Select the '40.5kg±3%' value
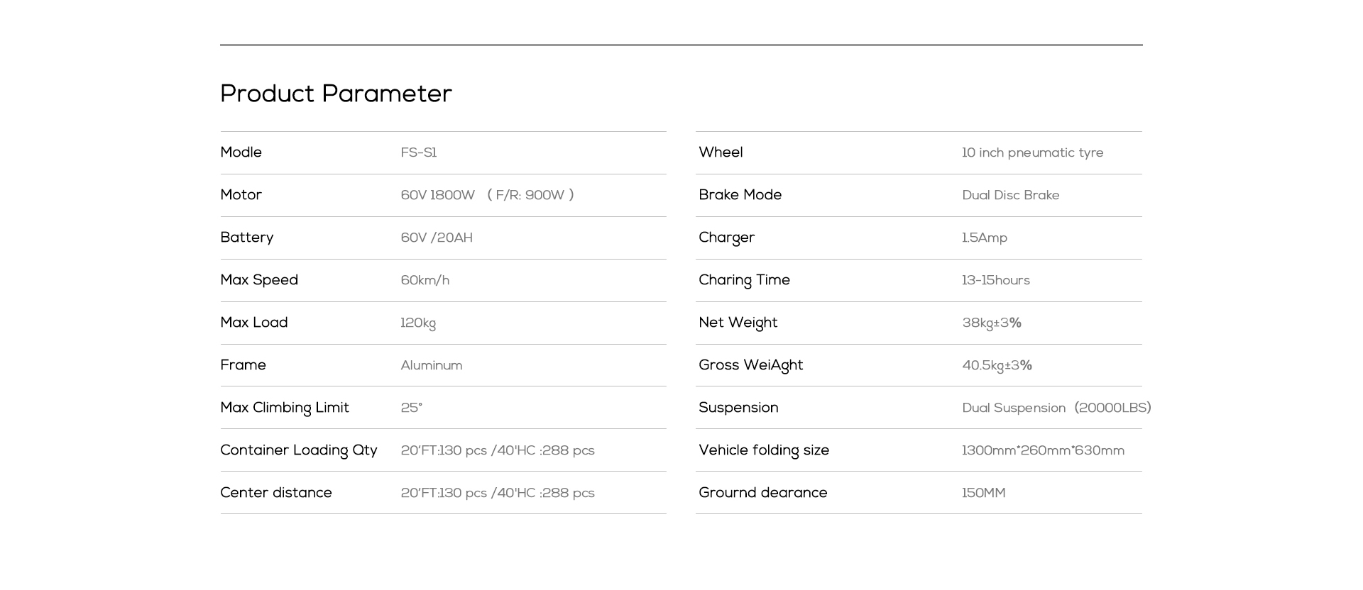 (997, 366)
